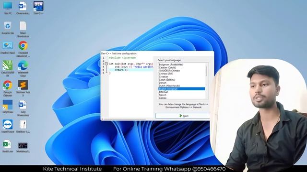Launch the CorelDRAW shortcut
The image size is (307, 172).
click(8, 68)
